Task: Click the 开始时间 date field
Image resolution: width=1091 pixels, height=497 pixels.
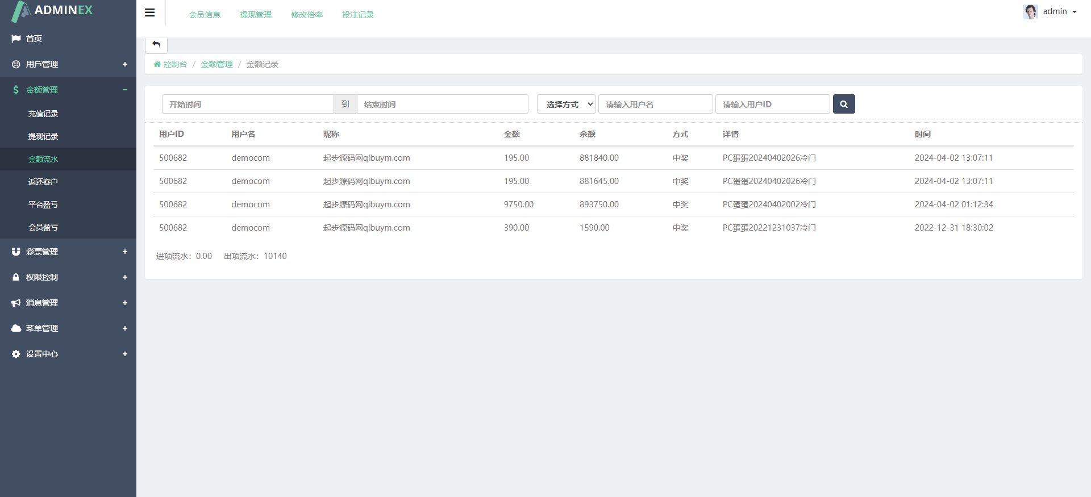Action: (x=248, y=104)
